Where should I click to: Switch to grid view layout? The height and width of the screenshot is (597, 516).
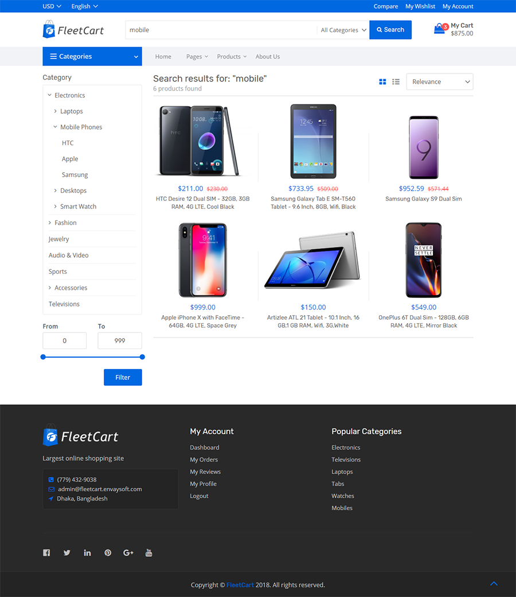click(382, 82)
